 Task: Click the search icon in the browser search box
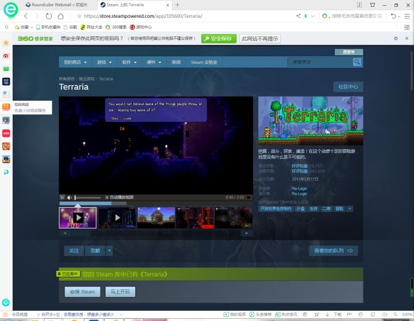(379, 16)
